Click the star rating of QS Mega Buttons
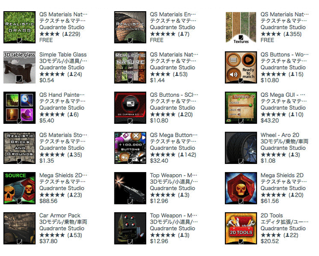 coord(163,155)
